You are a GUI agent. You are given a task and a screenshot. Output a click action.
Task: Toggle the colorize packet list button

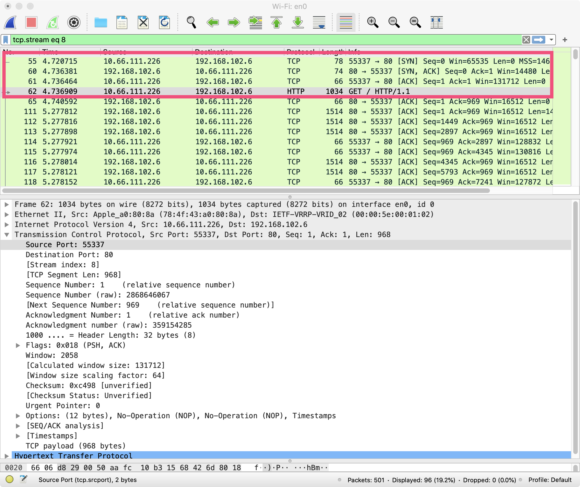coord(346,22)
